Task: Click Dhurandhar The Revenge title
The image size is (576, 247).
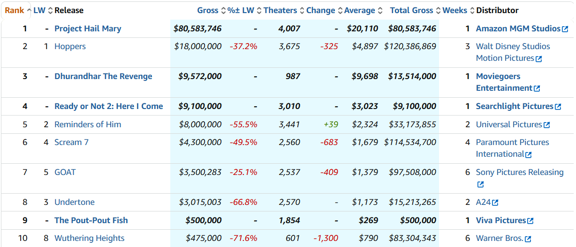Action: [103, 76]
